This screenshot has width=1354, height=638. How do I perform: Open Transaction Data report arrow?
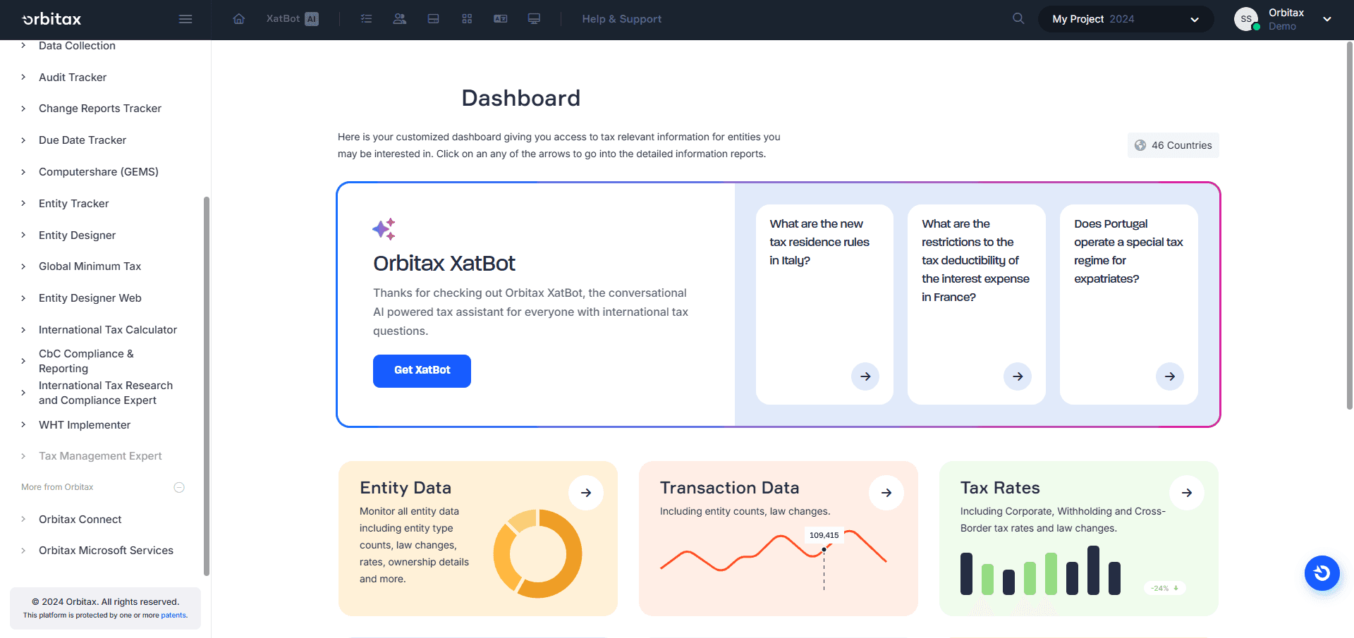pos(886,493)
